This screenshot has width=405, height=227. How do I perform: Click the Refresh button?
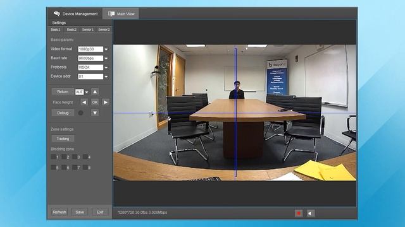[59, 212]
